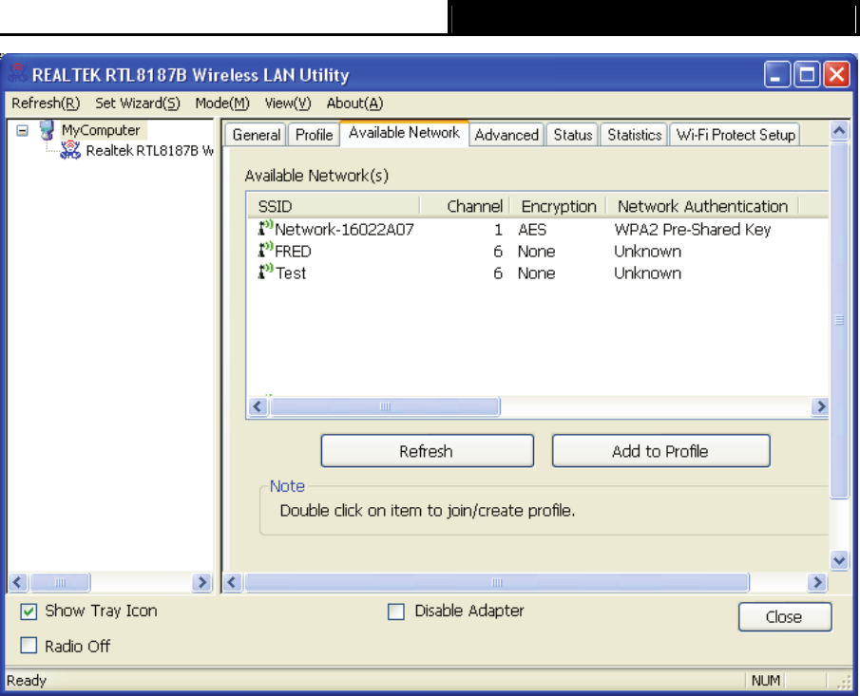
Task: Click the network list scroll right arrow
Action: pos(820,406)
